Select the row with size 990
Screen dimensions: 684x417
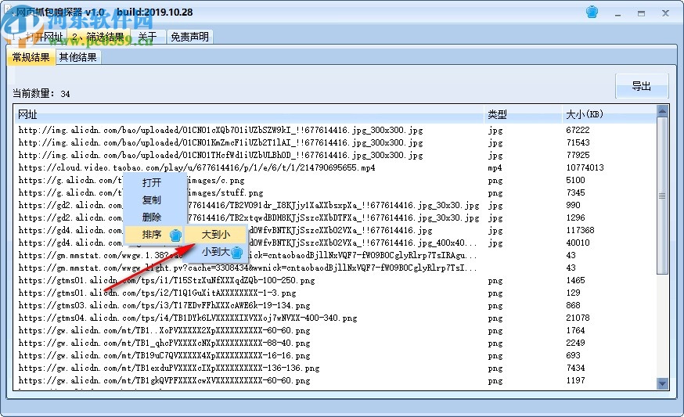pyautogui.click(x=335, y=205)
